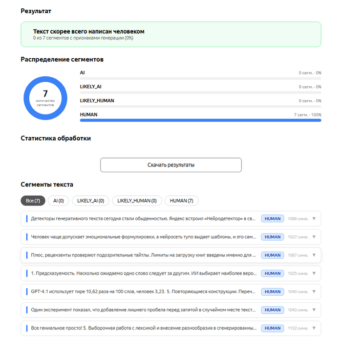The image size is (342, 347).
Task: Click the LIKELY_HUMAN distribution progress bar
Action: tap(200, 106)
